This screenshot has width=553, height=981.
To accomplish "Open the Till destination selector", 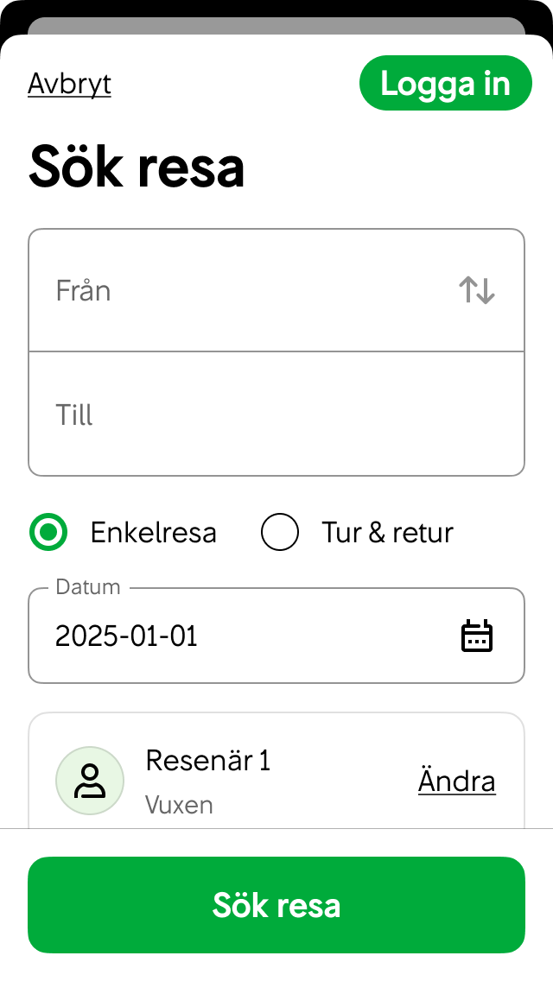I will click(216, 415).
